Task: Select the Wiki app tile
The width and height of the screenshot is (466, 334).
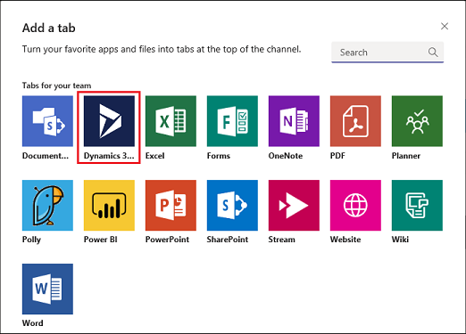Action: (417, 205)
